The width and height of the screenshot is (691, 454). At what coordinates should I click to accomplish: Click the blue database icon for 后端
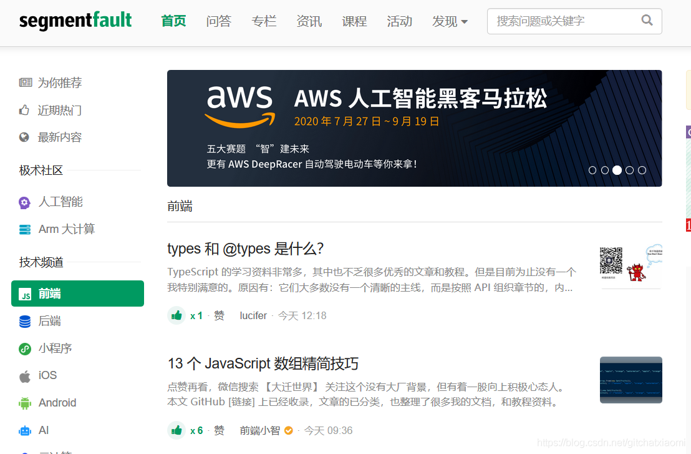[25, 322]
